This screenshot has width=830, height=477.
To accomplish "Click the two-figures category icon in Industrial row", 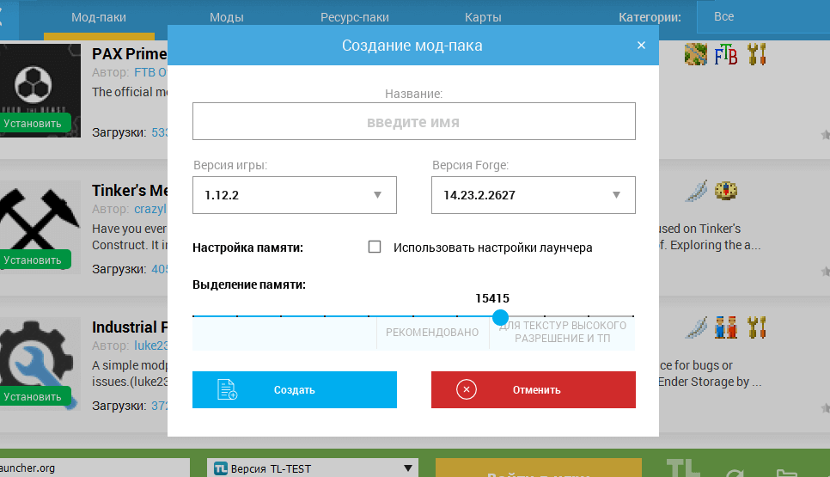I will [726, 327].
